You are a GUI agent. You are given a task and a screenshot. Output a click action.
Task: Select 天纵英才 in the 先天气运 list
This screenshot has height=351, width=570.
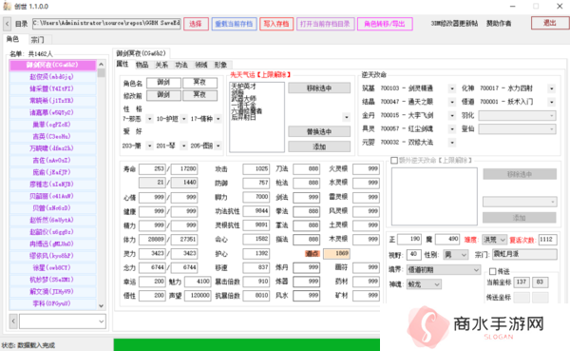(x=244, y=87)
